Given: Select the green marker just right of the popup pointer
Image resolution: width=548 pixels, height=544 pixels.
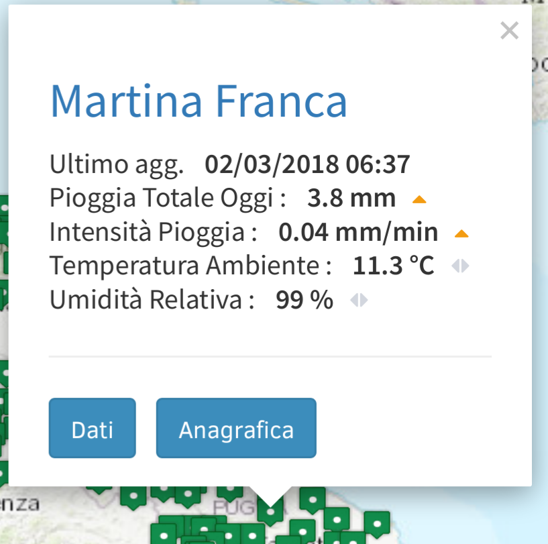Looking at the screenshot, I should (313, 500).
